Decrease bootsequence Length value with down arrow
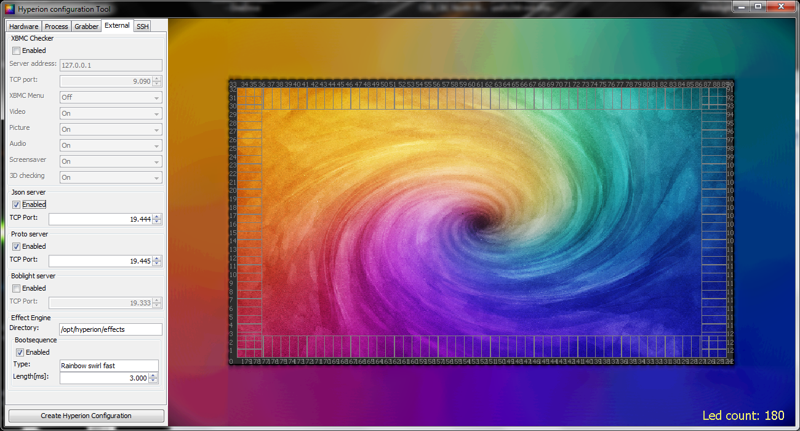Screen dimensions: 800x431 [153, 381]
